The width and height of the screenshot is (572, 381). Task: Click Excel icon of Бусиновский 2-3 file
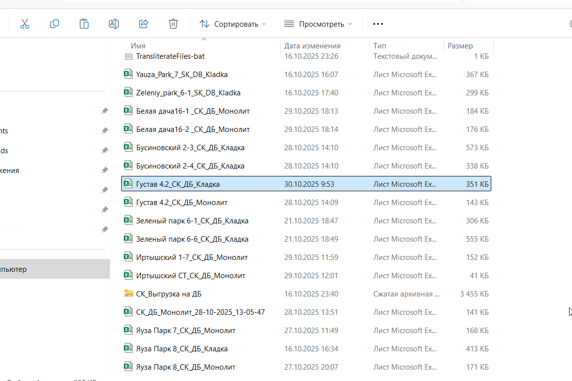(128, 147)
